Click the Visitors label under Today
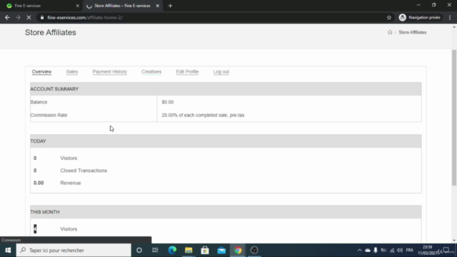The width and height of the screenshot is (457, 257). tap(69, 158)
